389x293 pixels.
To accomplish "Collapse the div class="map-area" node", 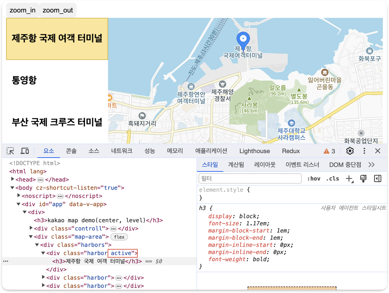I will 31,237.
